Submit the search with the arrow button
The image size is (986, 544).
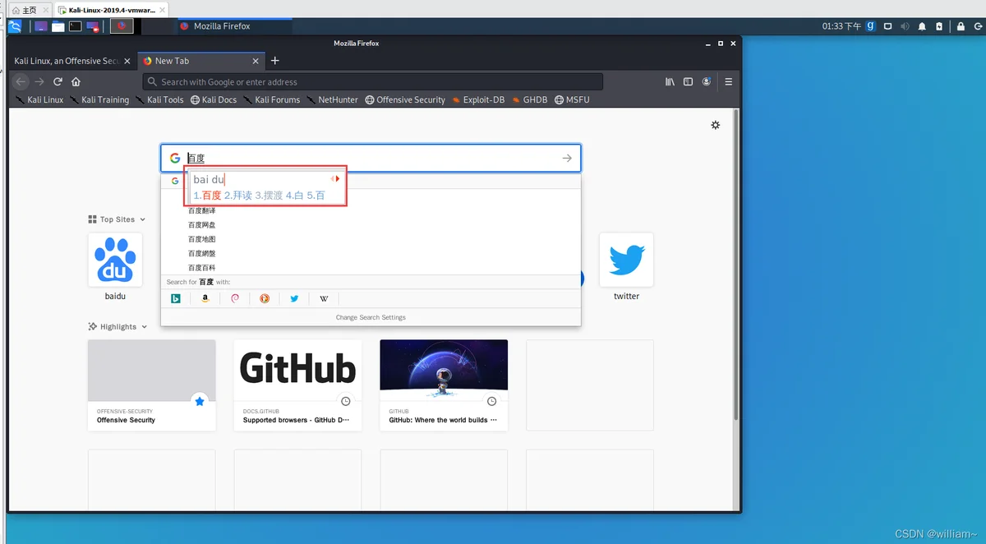[567, 158]
